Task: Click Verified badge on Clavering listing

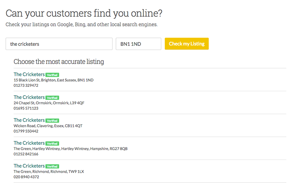Action: [x=52, y=121]
